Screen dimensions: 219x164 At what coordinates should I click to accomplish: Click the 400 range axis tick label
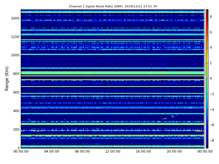[16, 111]
